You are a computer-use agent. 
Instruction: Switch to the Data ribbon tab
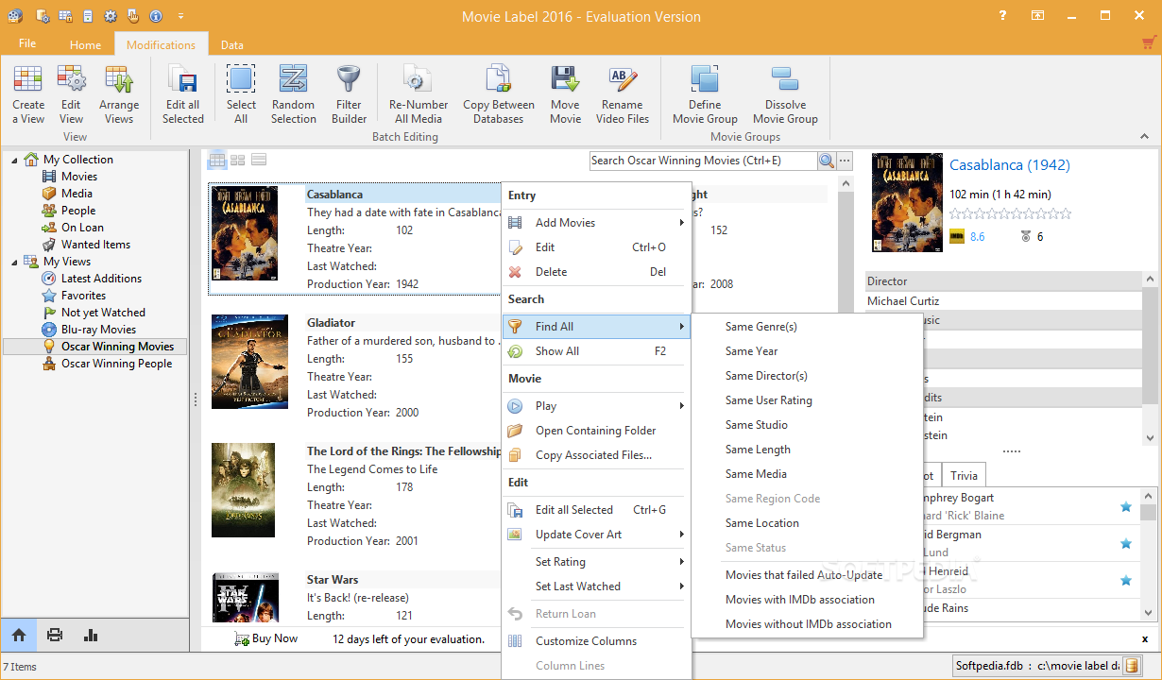231,44
